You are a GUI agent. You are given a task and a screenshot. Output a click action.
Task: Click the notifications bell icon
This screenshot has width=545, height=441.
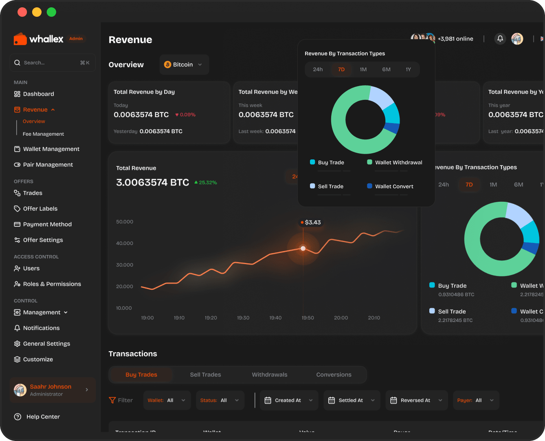click(500, 38)
